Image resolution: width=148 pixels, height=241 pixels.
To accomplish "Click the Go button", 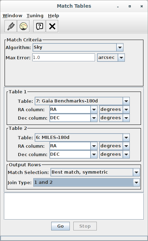I will tap(60, 226).
